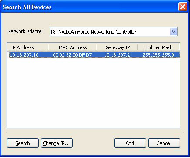This screenshot has height=158, width=190.
Task: Click the gateway value 10.18.207.2
Action: (117, 55)
